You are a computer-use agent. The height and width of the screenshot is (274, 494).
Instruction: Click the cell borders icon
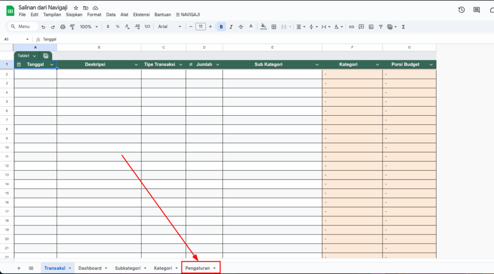click(274, 27)
